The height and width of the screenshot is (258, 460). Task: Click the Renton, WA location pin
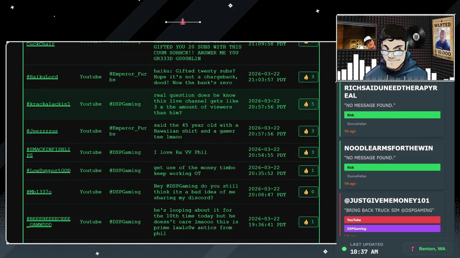(x=413, y=249)
